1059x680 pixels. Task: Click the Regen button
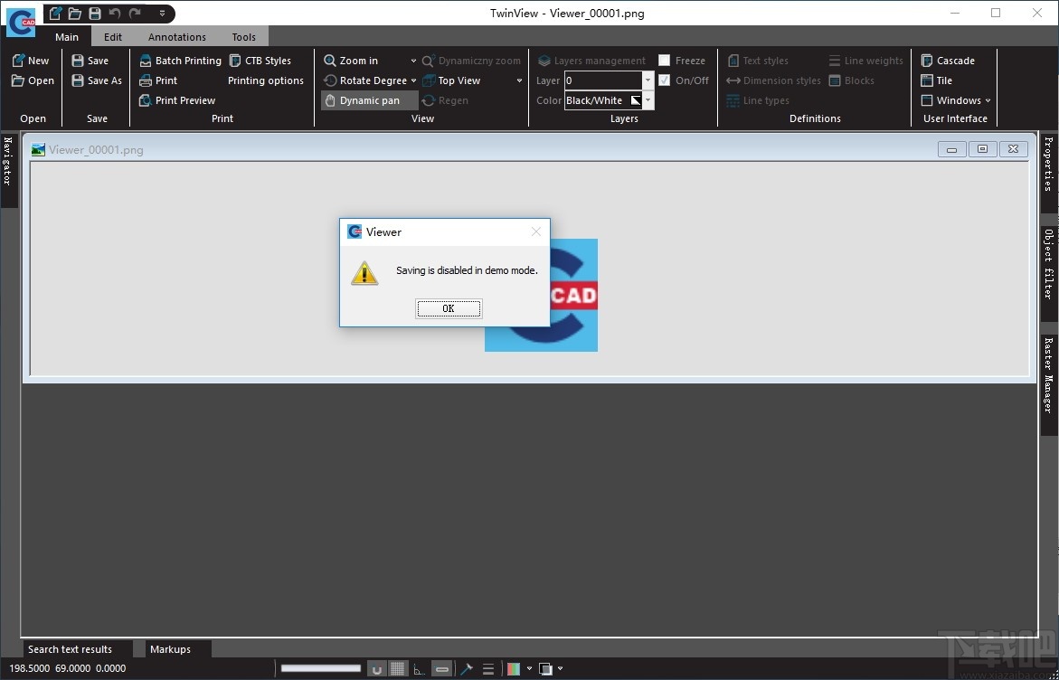pyautogui.click(x=444, y=100)
